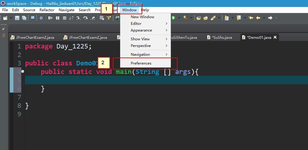Click the 'args' parameter text
Viewport: 308px width, 150px height.
183,72
